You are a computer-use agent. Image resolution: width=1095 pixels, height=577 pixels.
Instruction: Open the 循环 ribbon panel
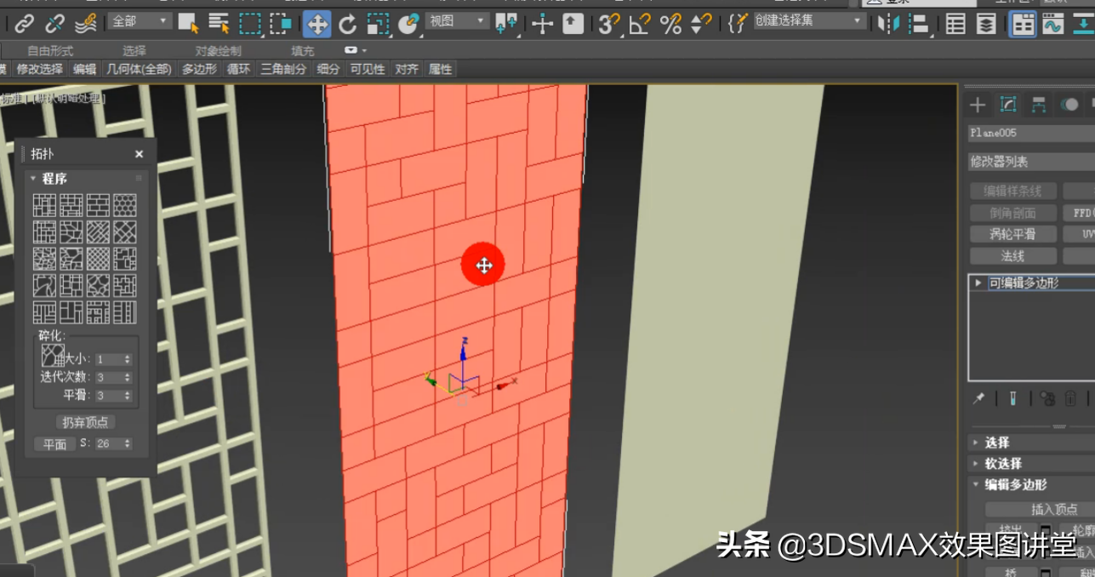tap(239, 69)
